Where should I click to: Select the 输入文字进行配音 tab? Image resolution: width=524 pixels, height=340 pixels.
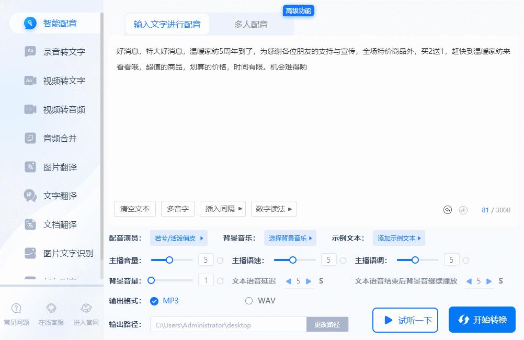pyautogui.click(x=167, y=24)
